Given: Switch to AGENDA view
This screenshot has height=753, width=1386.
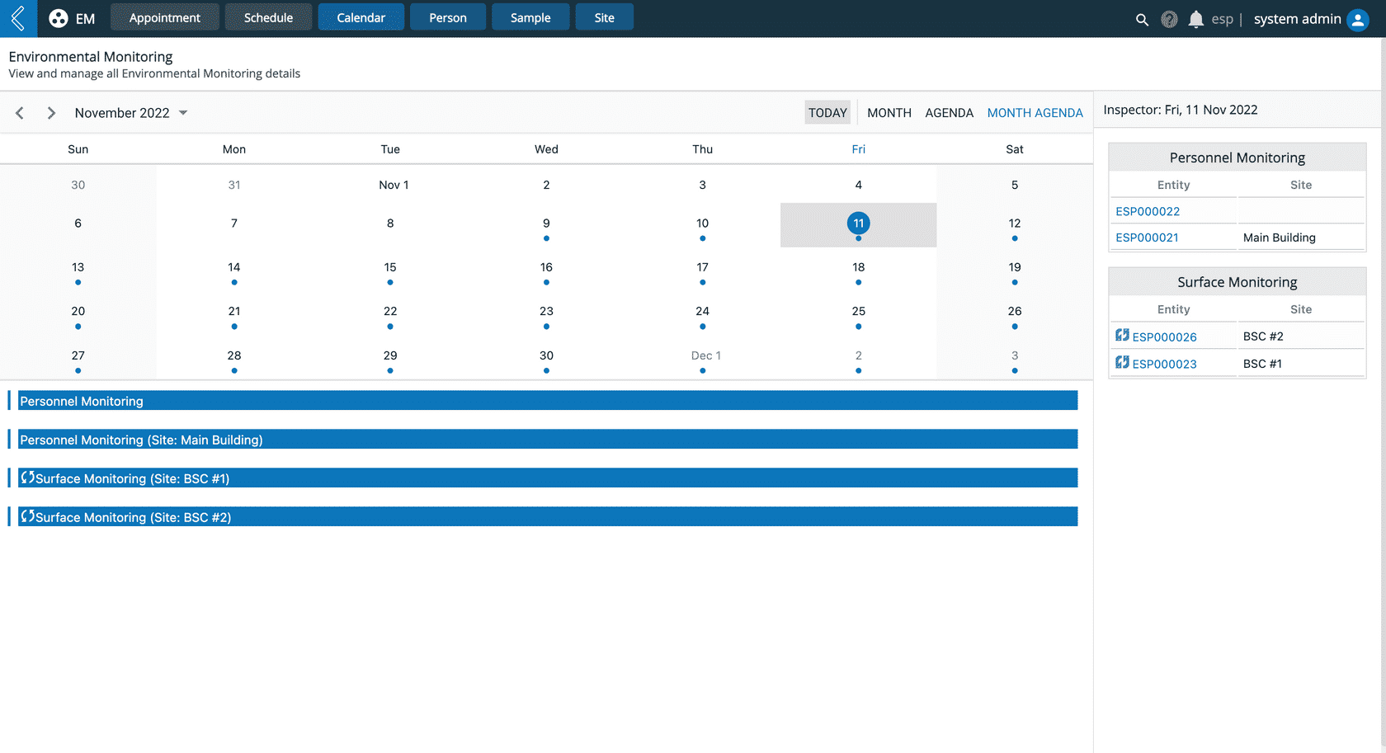Looking at the screenshot, I should coord(950,113).
